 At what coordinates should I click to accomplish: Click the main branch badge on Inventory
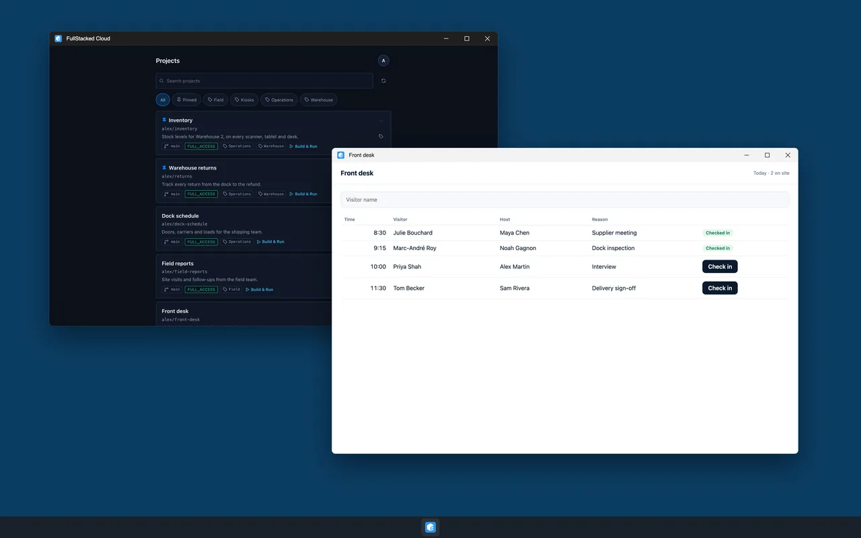172,146
